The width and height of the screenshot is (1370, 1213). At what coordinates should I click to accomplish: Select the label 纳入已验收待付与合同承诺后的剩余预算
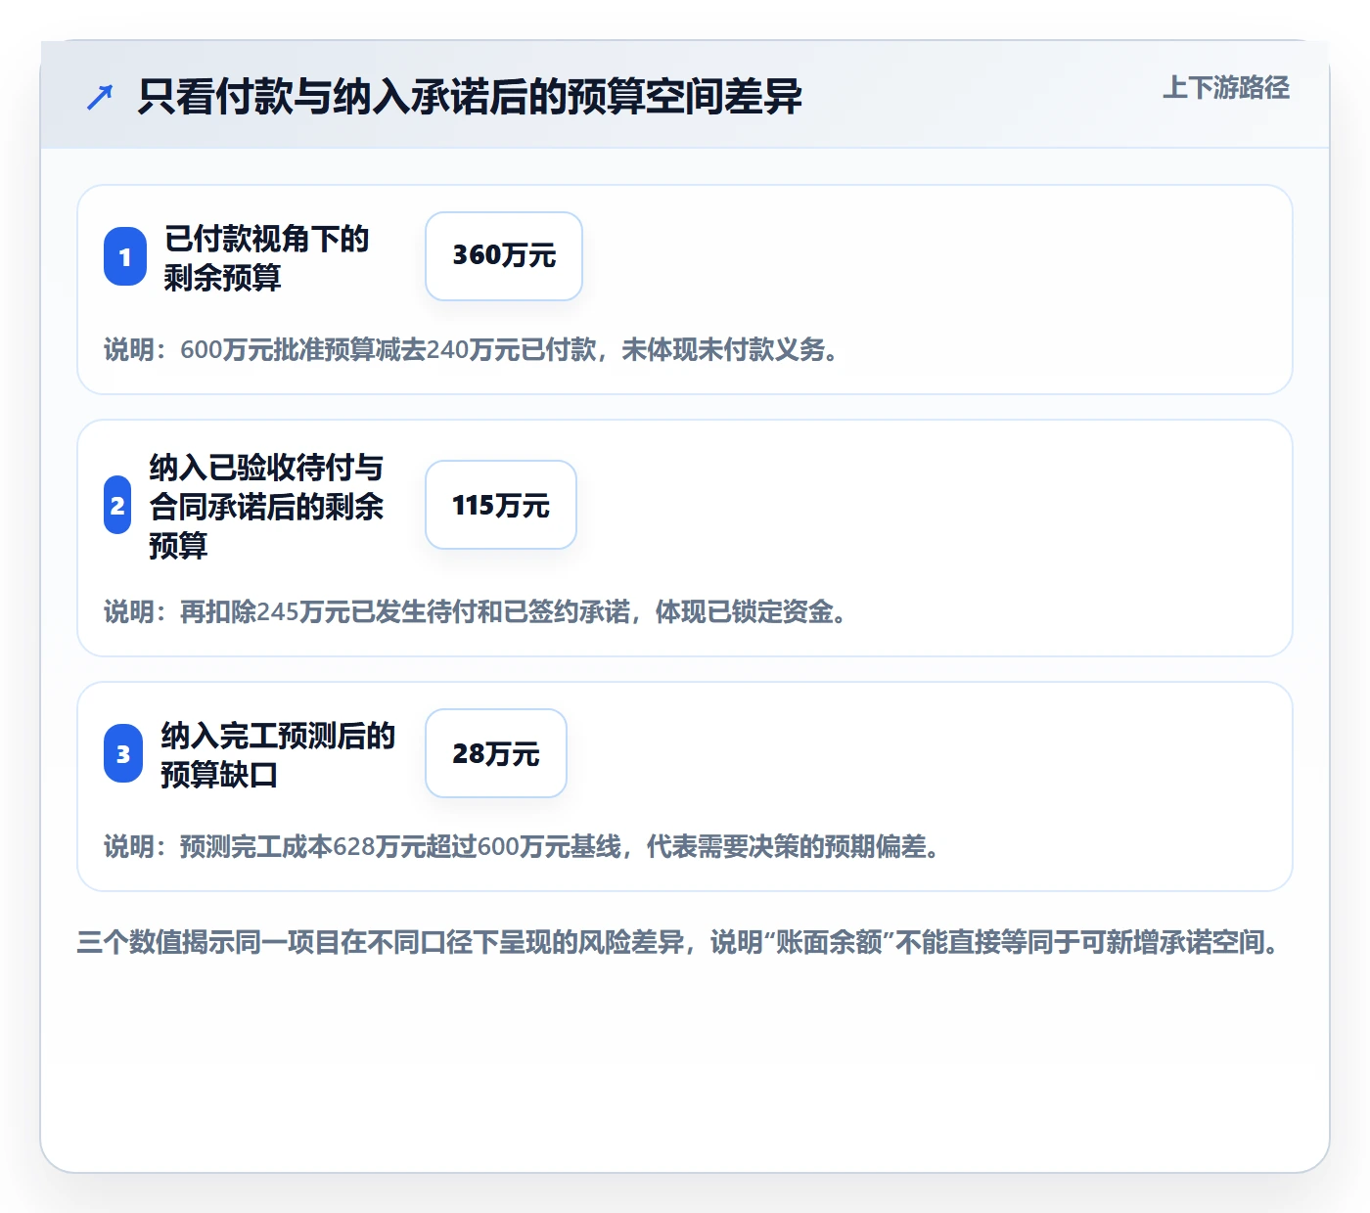[x=266, y=506]
